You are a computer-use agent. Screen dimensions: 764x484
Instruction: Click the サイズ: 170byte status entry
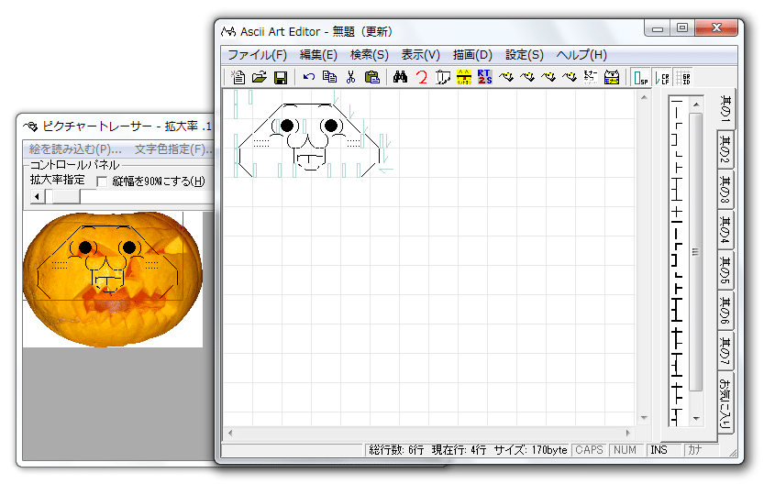[x=531, y=450]
